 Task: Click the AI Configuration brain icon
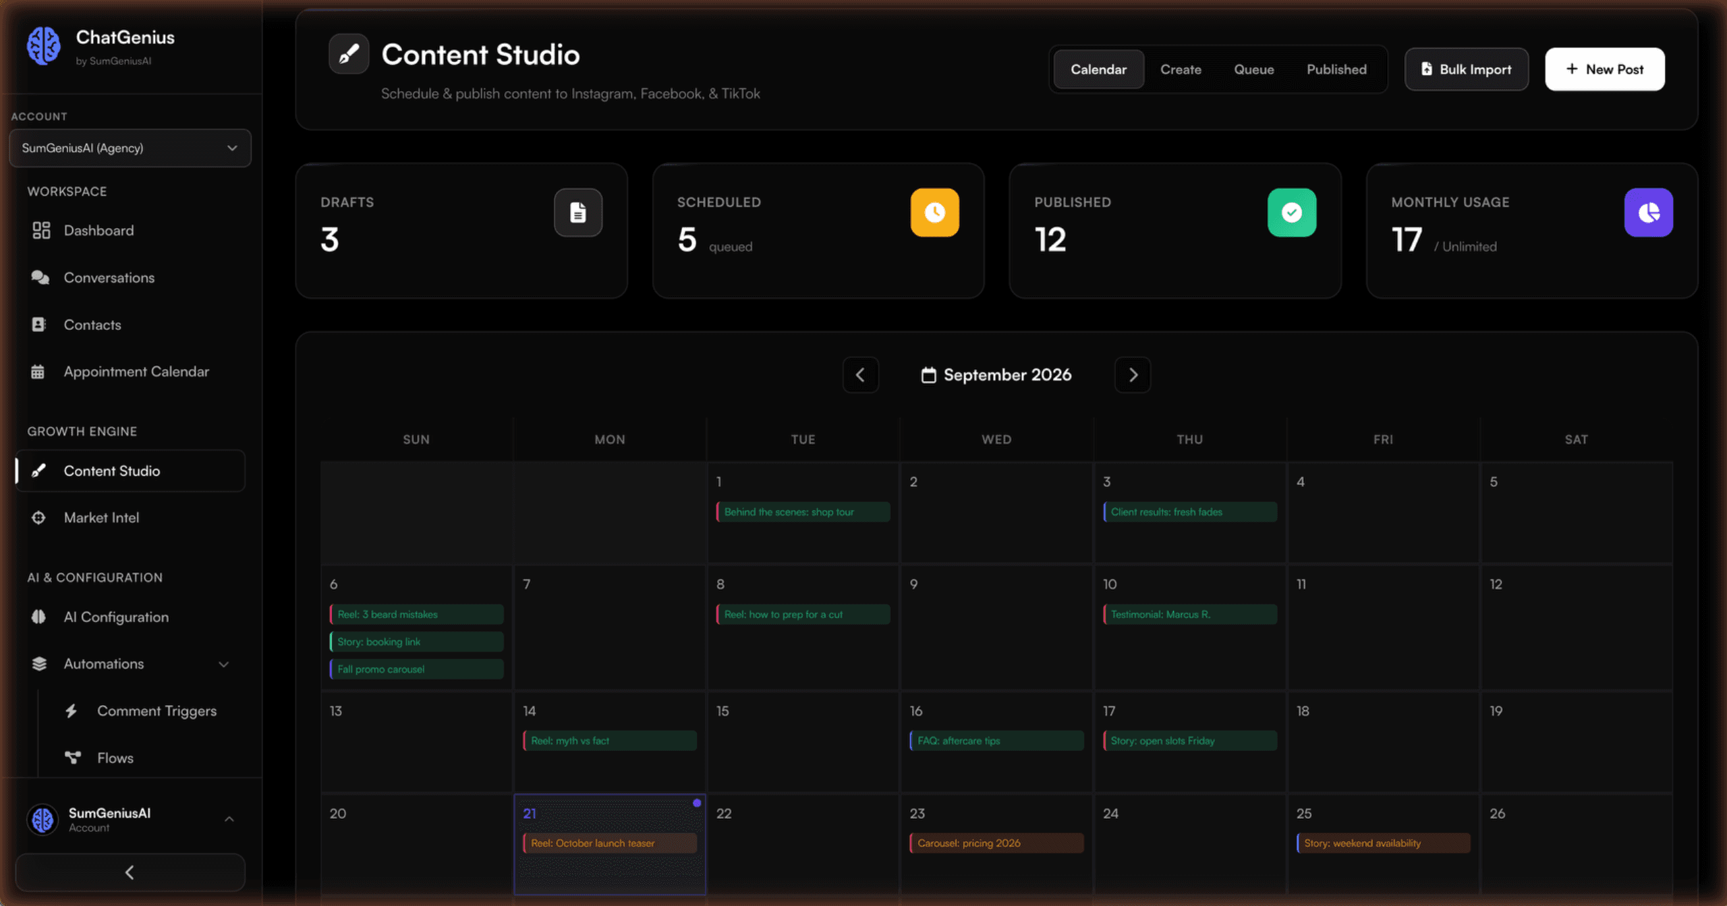pos(38,617)
